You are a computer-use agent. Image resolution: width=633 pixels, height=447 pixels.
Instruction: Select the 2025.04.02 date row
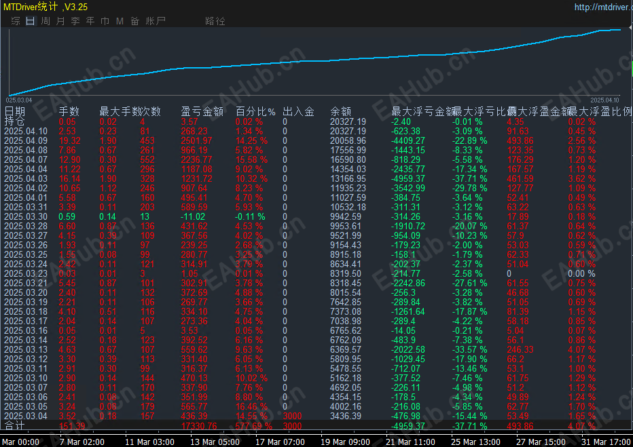pos(26,189)
